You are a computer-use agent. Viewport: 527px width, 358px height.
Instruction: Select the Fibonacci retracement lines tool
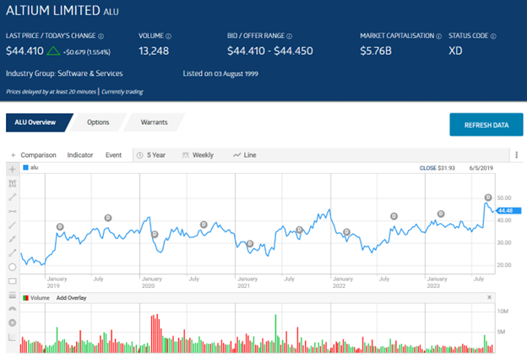click(13, 296)
